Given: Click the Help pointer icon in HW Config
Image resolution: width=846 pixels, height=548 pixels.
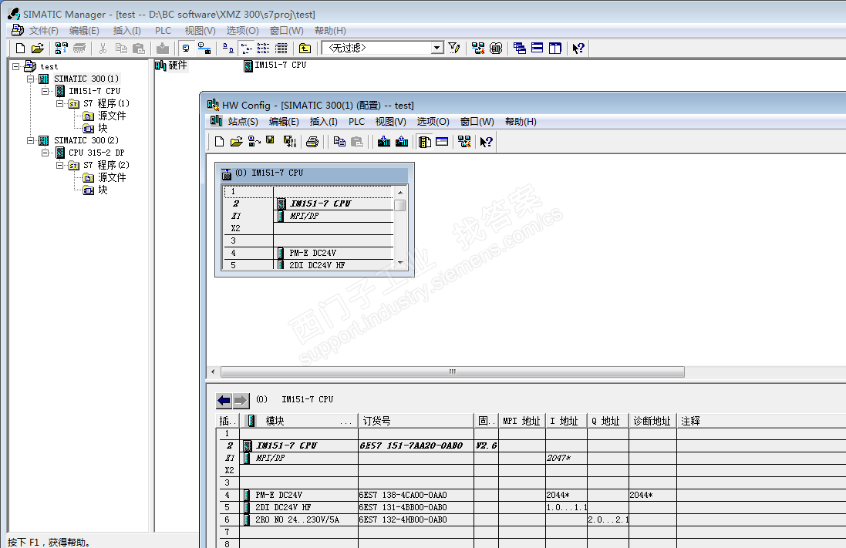Looking at the screenshot, I should click(x=486, y=142).
